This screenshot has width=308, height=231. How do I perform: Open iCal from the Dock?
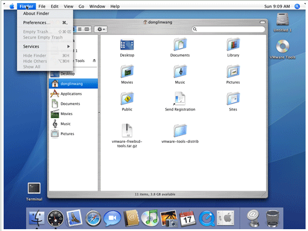tap(188, 218)
